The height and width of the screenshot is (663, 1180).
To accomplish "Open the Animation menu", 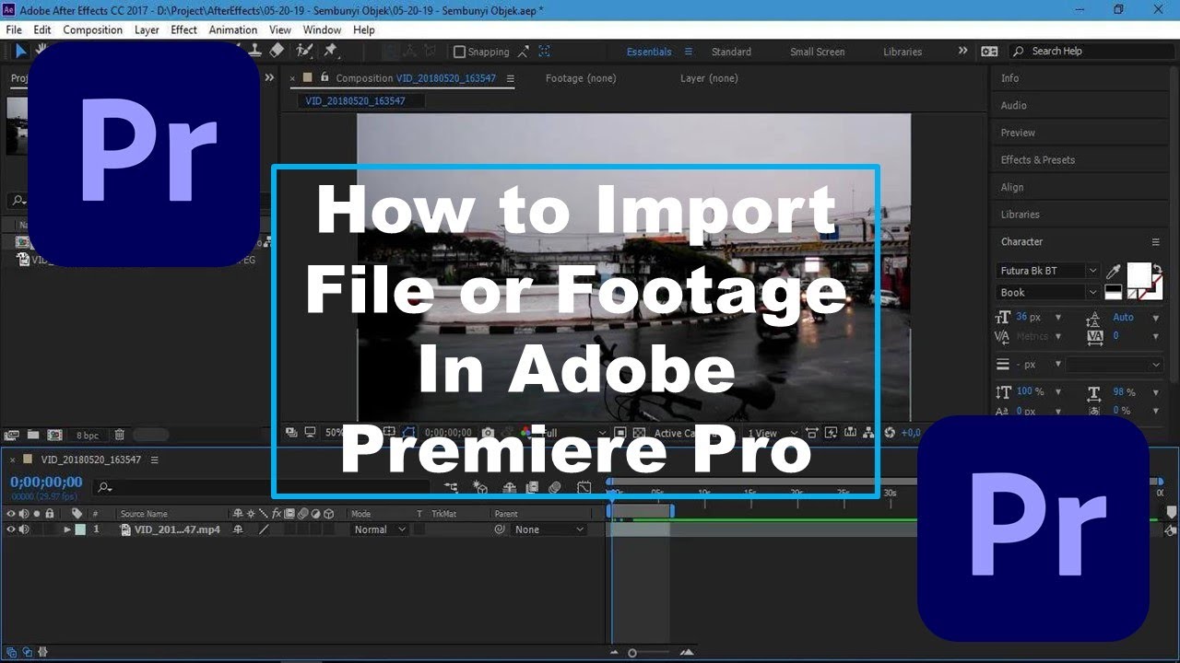I will click(232, 29).
